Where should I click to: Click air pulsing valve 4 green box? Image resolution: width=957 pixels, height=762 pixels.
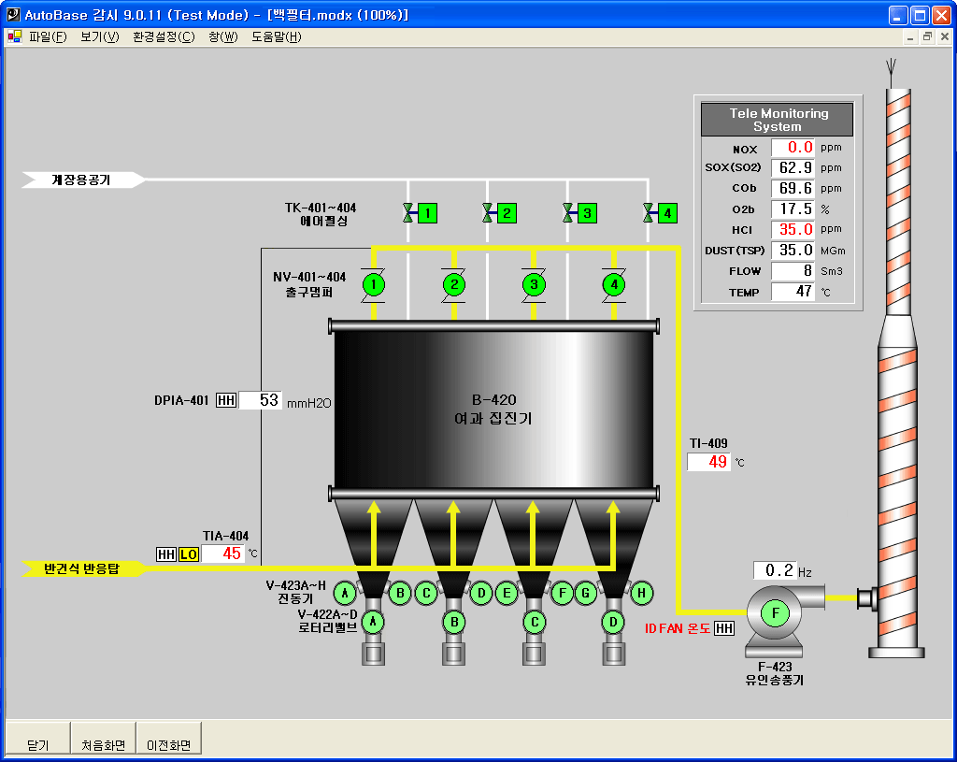point(667,213)
